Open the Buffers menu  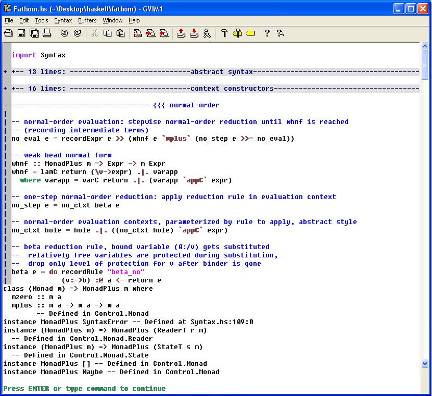click(87, 20)
